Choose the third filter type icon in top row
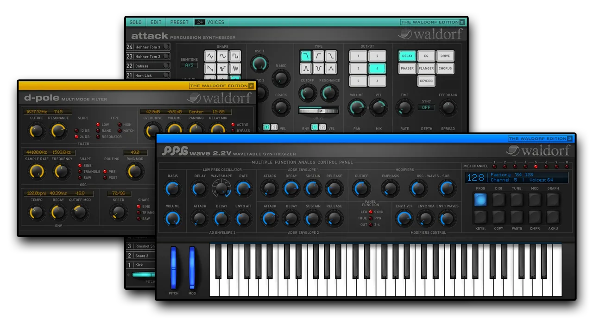The image size is (593, 319). click(331, 56)
